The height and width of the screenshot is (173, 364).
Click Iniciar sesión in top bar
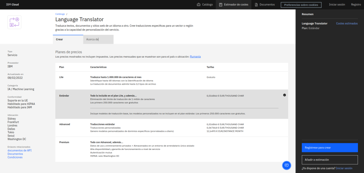[337, 4]
